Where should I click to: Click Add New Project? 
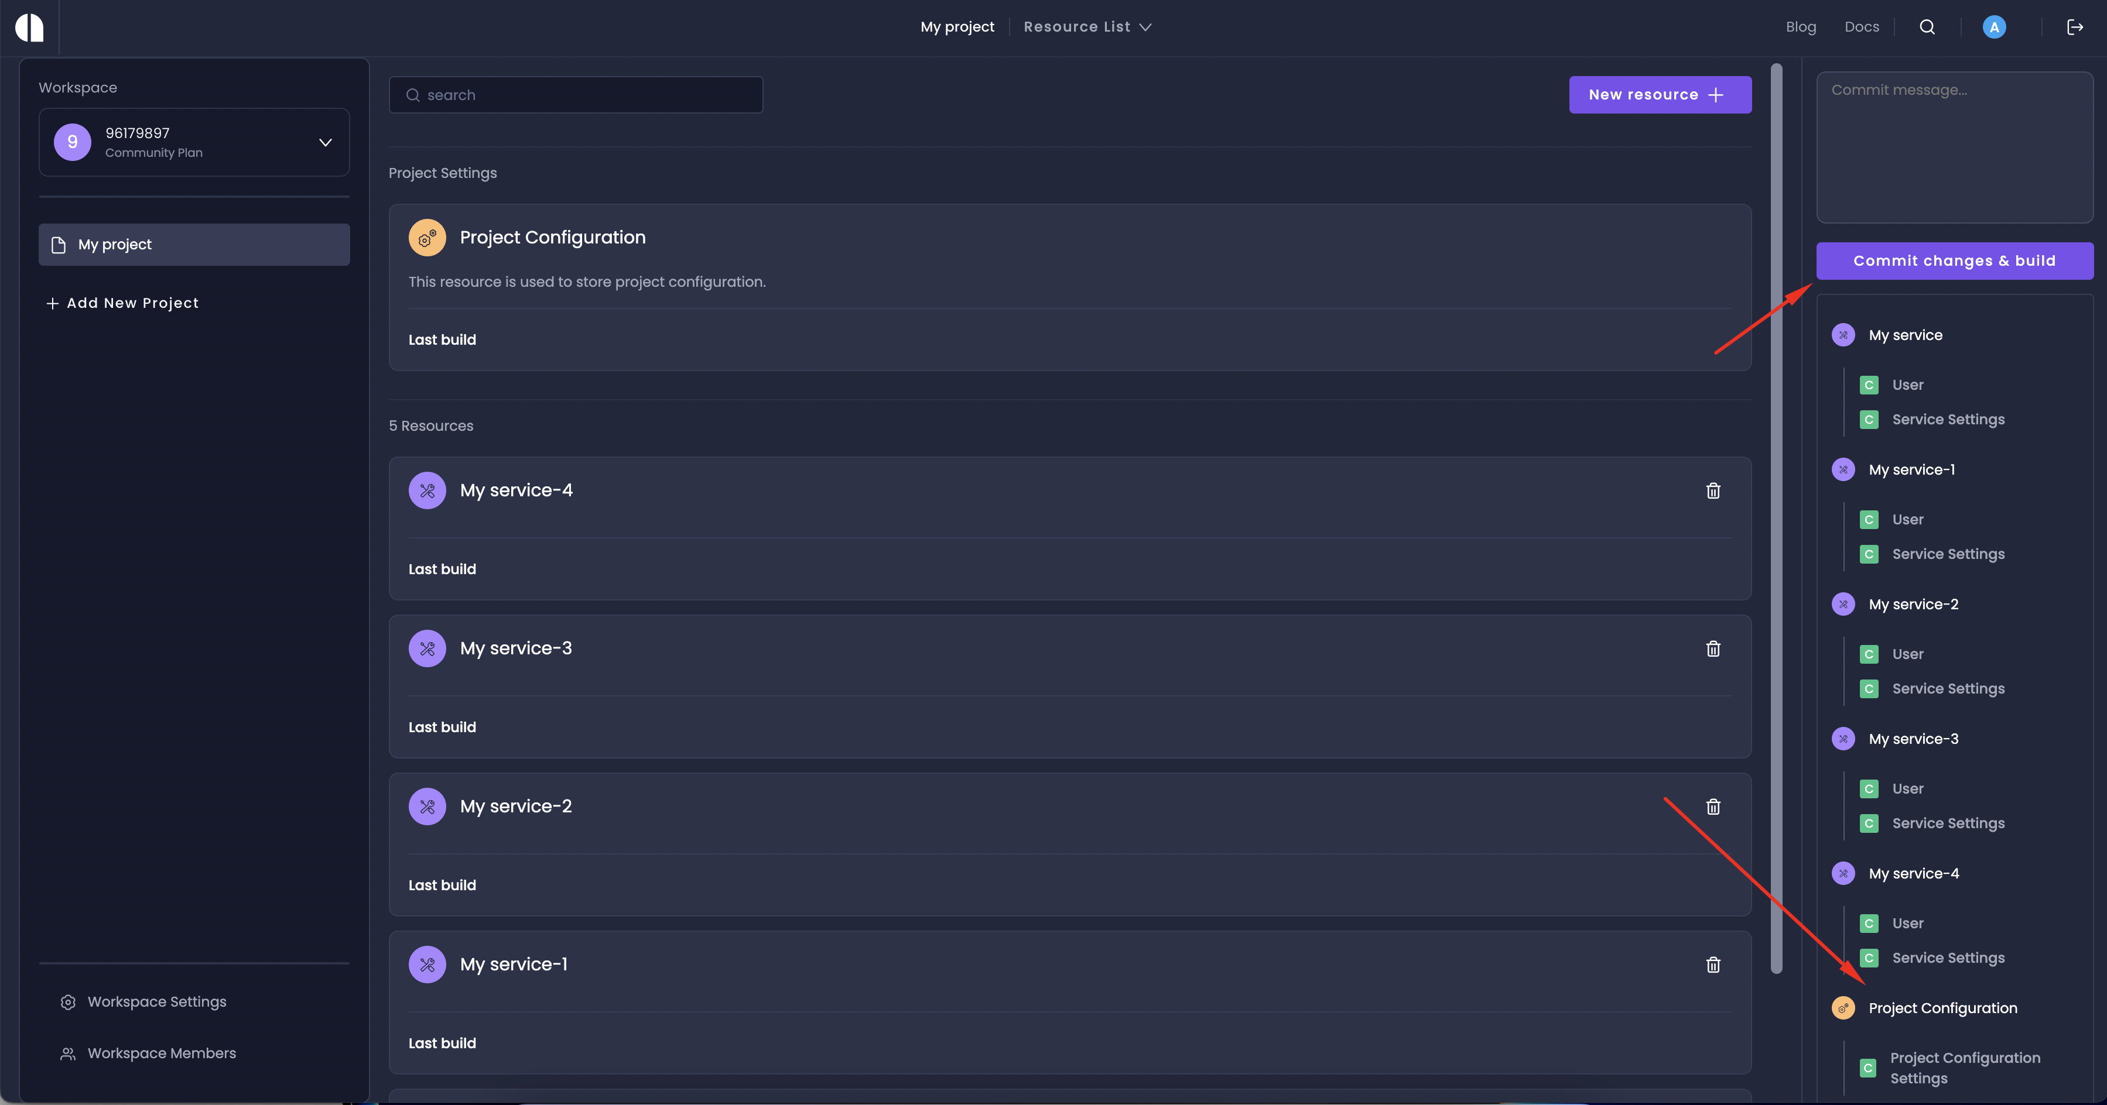point(123,303)
